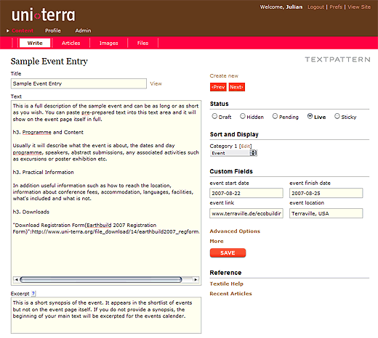
Task: Click the event location field
Action: click(326, 213)
